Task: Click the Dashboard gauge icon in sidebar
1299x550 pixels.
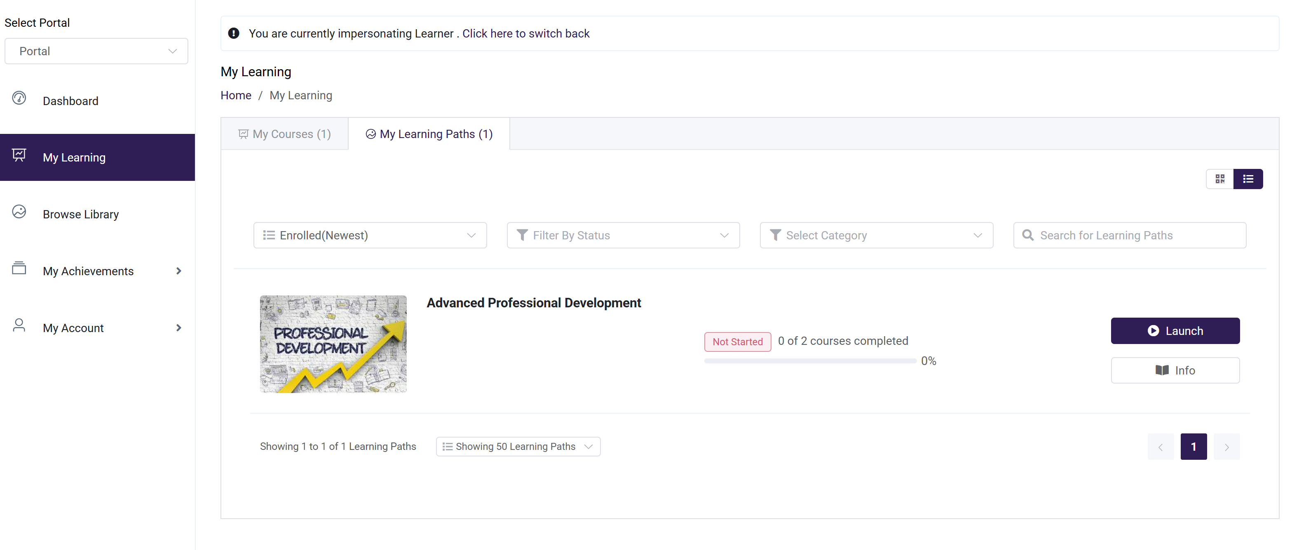Action: coord(19,98)
